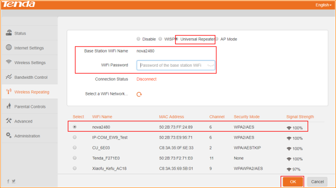This screenshot has height=188, width=336.
Task: Choose the AP Mode radio option
Action: coord(217,39)
